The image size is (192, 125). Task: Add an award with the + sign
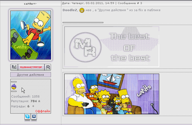[33, 106]
